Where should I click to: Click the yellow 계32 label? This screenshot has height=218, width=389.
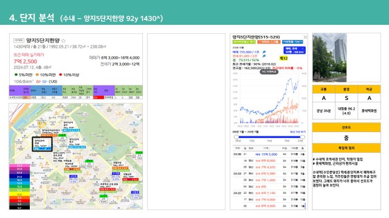(283, 58)
